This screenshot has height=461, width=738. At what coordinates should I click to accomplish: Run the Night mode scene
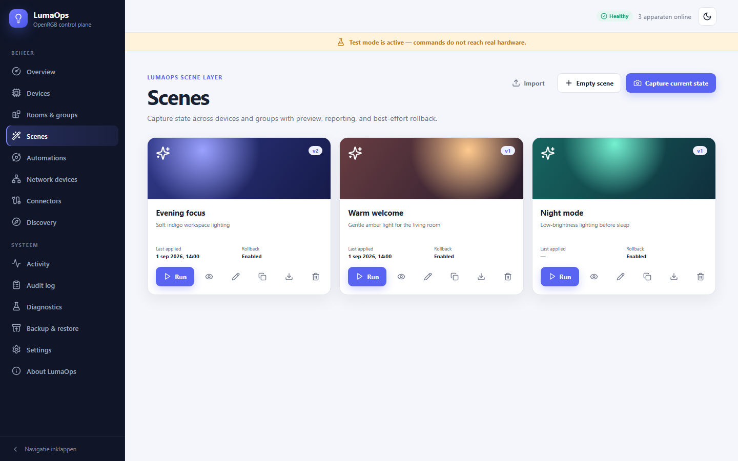click(x=560, y=277)
